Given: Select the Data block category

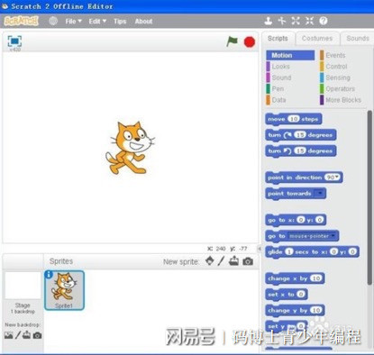Looking at the screenshot, I should coord(276,100).
